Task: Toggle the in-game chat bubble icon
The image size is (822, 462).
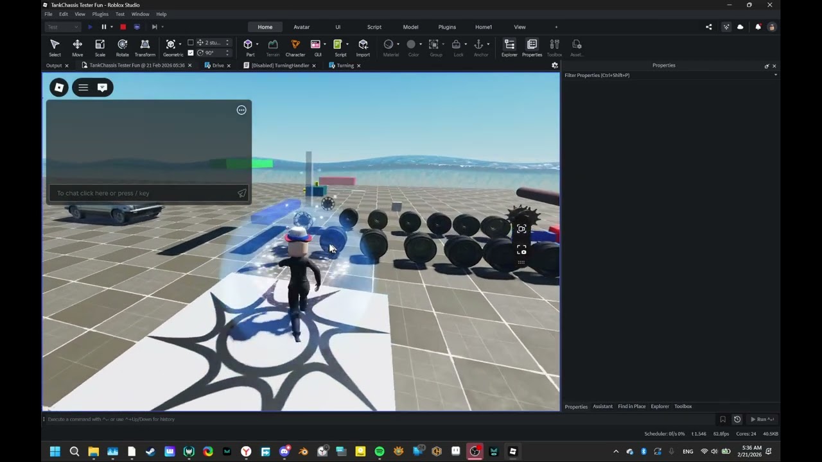Action: (x=102, y=88)
